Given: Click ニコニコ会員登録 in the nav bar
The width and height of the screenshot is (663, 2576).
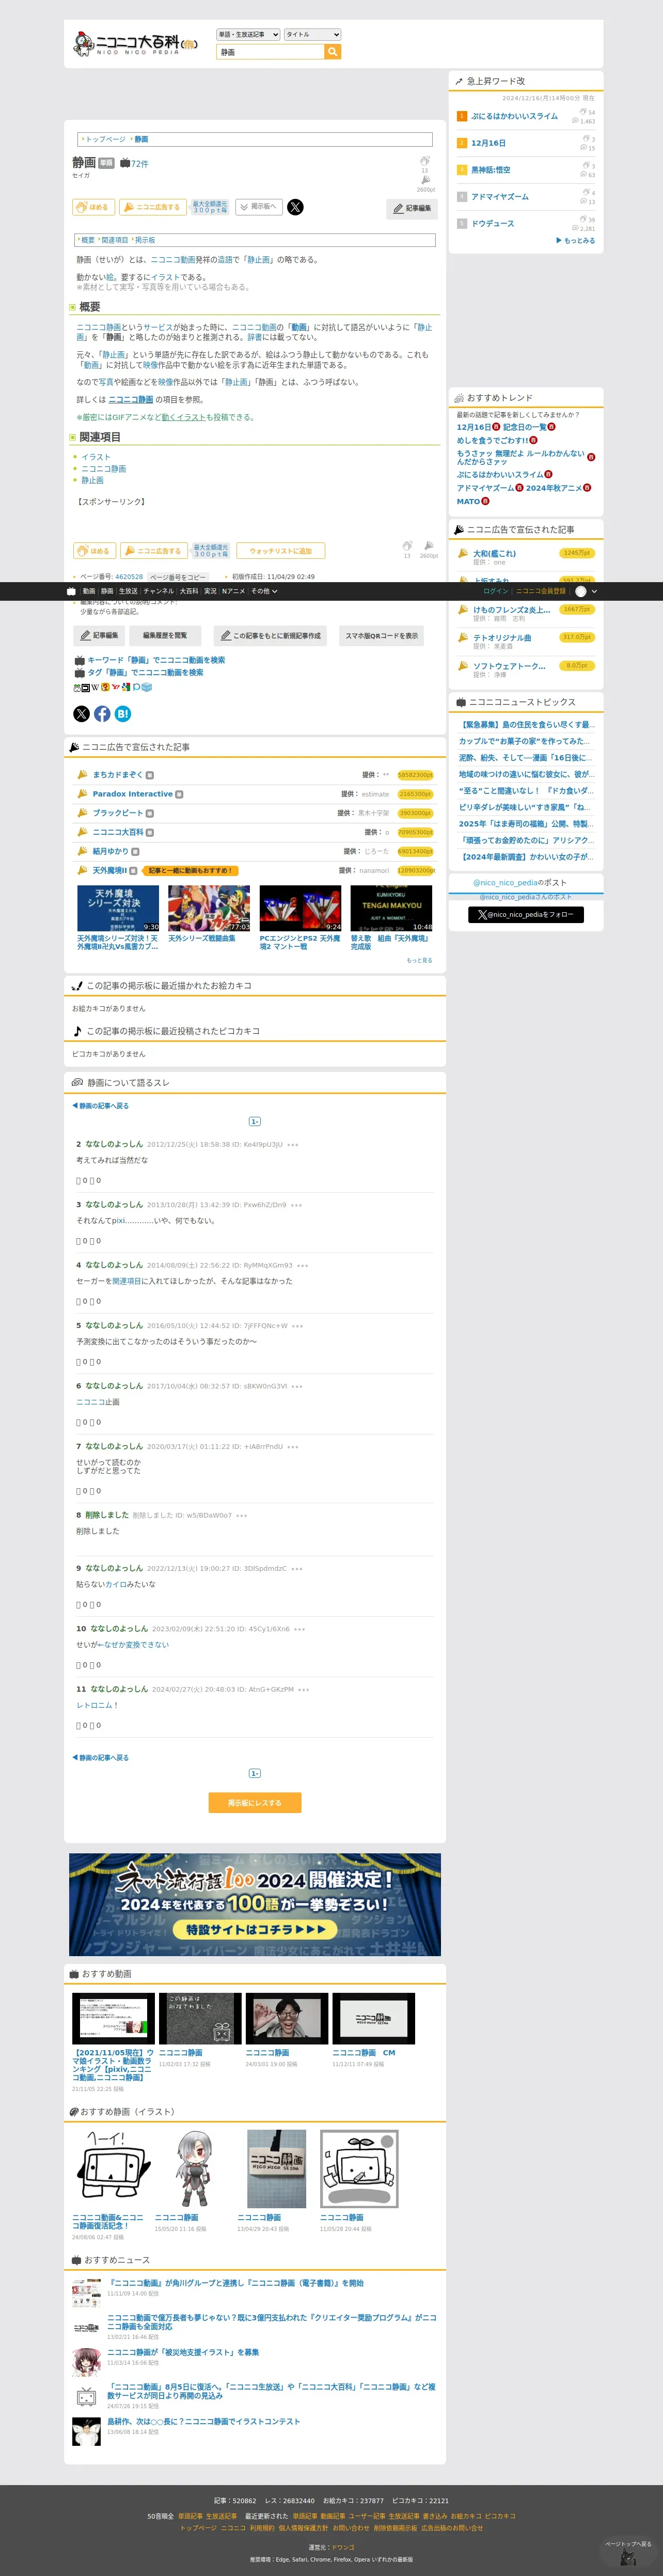Looking at the screenshot, I should pos(540,591).
